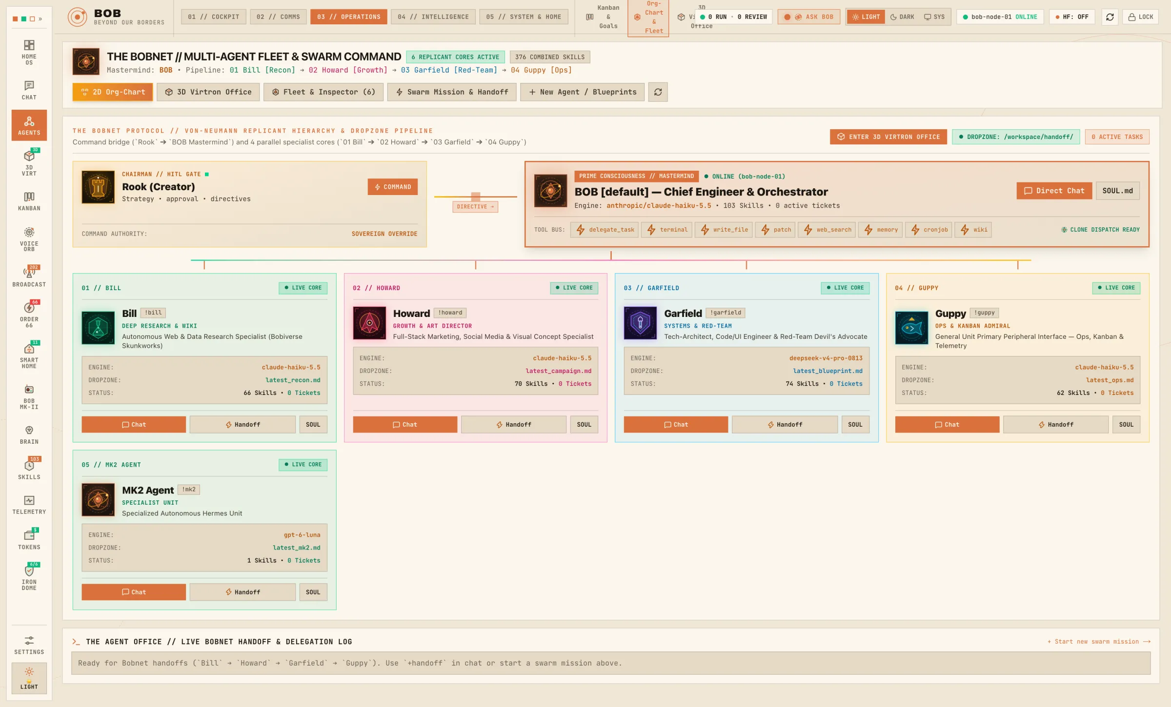
Task: Open Order 66 sidebar icon
Action: 29,314
